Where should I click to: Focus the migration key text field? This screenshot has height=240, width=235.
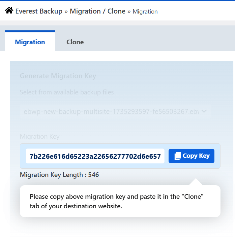(x=95, y=156)
